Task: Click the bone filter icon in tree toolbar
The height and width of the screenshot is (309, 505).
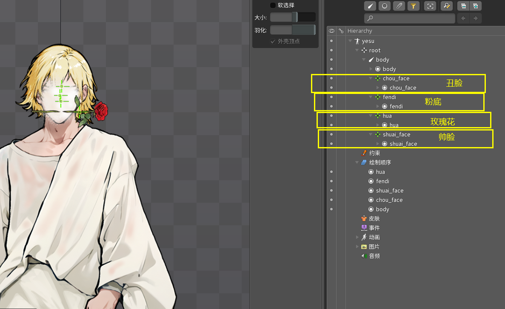Action: (x=370, y=6)
